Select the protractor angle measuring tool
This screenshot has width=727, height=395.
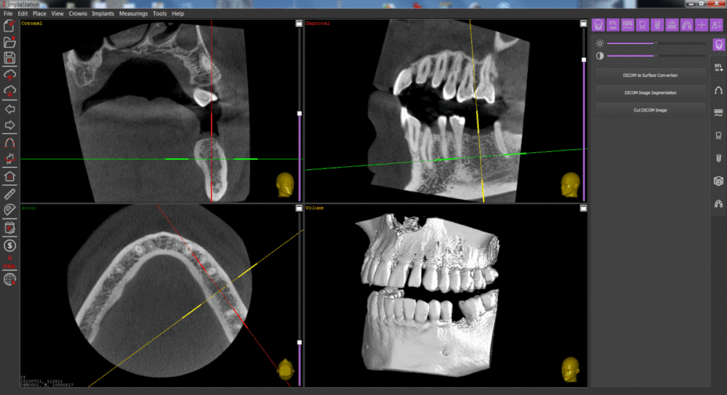9,211
